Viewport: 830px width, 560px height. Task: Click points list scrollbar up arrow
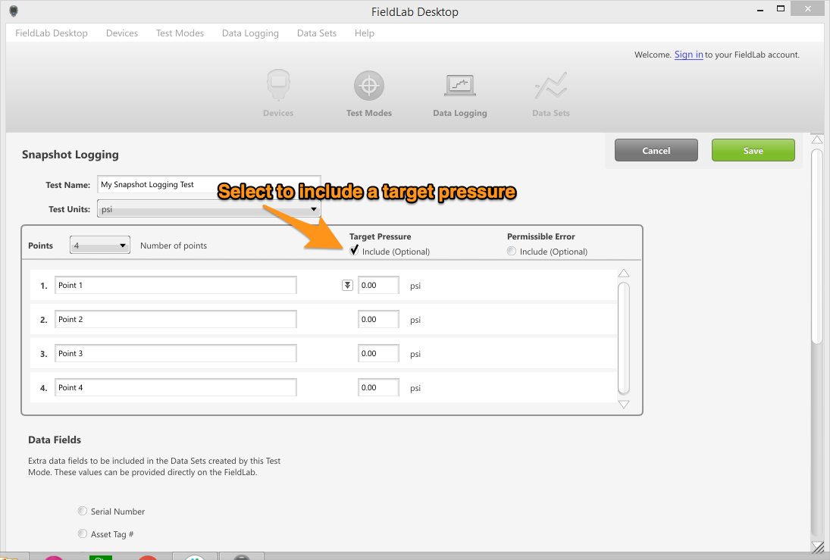624,273
